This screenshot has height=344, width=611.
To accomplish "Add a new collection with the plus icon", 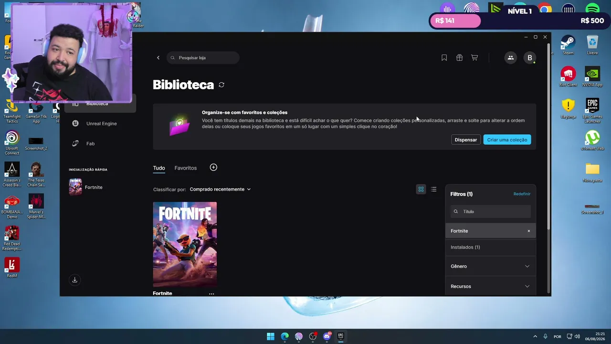I will 213,167.
